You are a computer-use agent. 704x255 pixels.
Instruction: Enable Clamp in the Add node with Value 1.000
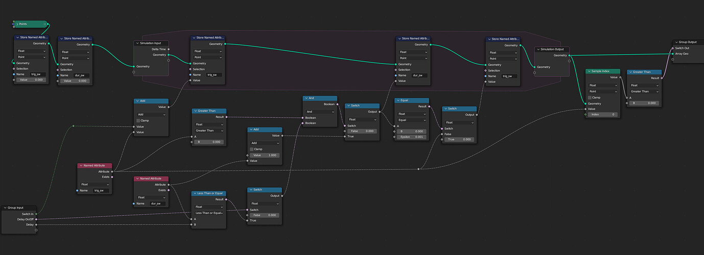pos(252,149)
